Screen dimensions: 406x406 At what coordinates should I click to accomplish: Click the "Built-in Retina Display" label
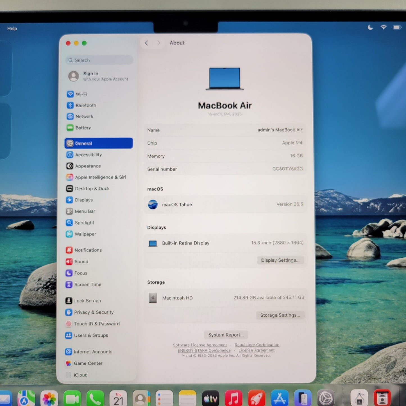pyautogui.click(x=186, y=243)
